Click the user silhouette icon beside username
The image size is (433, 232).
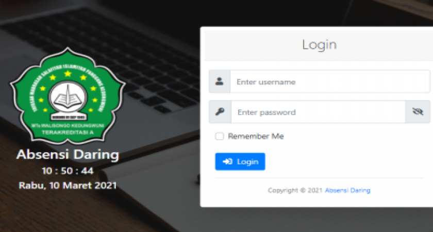[220, 81]
